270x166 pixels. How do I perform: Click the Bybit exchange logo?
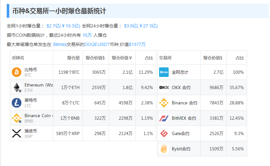[164, 149]
